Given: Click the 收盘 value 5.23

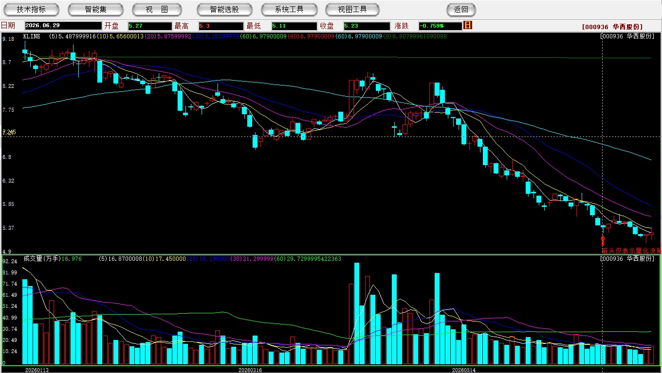Looking at the screenshot, I should pyautogui.click(x=367, y=26).
